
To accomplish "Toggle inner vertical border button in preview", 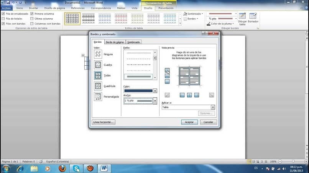I will [189, 95].
